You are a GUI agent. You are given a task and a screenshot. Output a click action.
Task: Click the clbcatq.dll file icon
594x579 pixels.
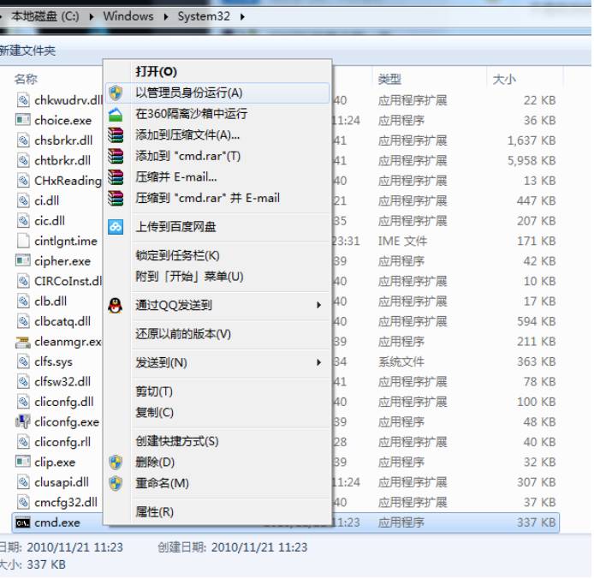pyautogui.click(x=23, y=321)
